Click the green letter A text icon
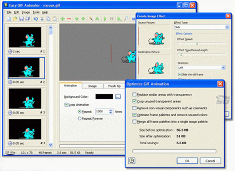Screen dimensions: 235x171 pos(97,19)
